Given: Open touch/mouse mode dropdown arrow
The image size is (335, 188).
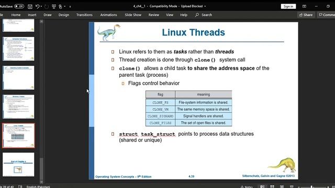Looking at the screenshot, I should 65,6.
